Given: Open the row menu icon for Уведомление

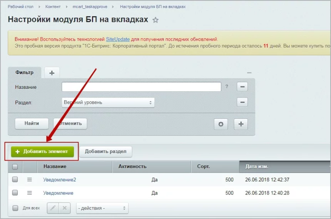Looking at the screenshot, I should click(29, 193).
